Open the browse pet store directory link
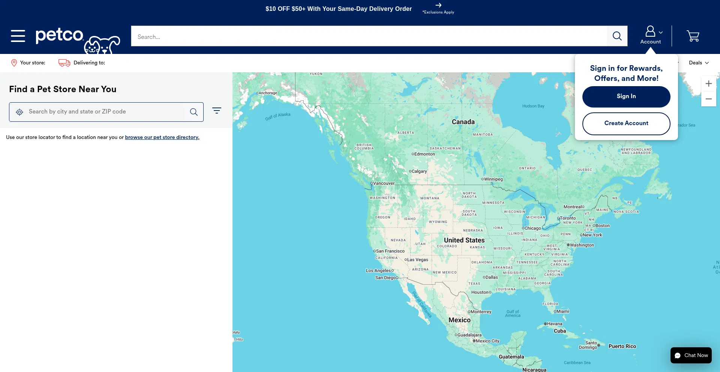This screenshot has width=720, height=372. (x=162, y=137)
